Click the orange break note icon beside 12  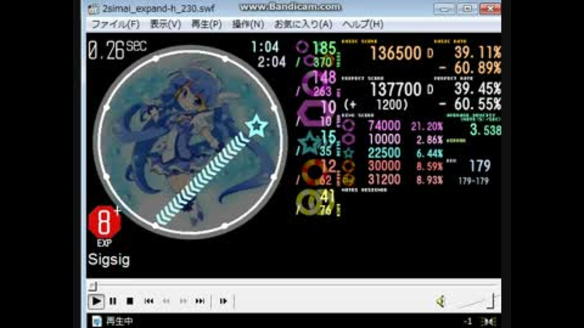(314, 173)
